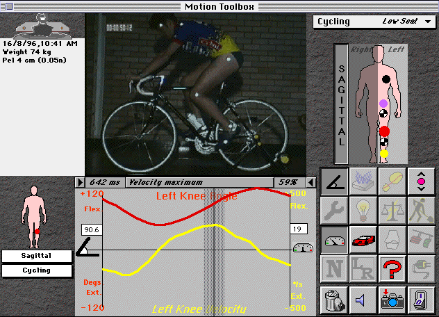Toggle the purple hip marker on body
Viewport: 439px width, 317px height.
pyautogui.click(x=383, y=104)
